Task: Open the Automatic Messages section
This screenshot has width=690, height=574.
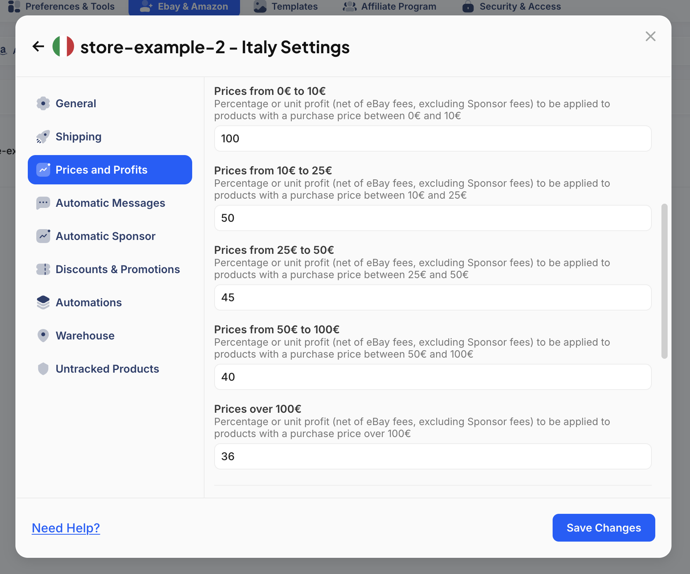Action: [x=110, y=203]
